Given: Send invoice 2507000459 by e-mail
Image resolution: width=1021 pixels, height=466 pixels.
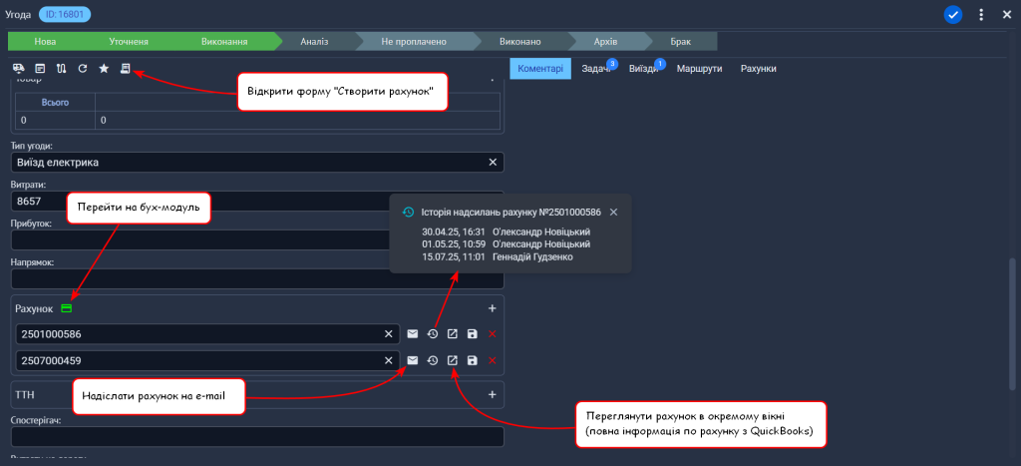Looking at the screenshot, I should (412, 360).
